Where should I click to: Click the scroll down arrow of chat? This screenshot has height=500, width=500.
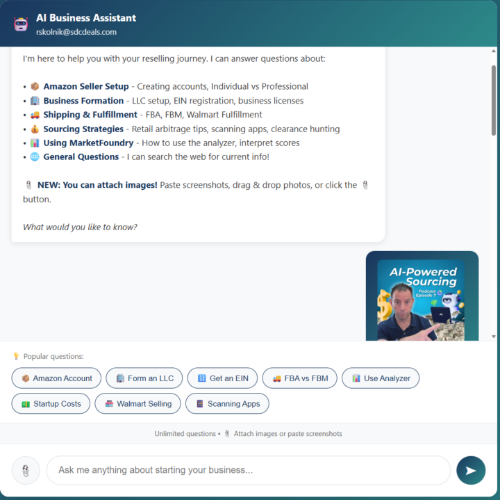[x=494, y=337]
